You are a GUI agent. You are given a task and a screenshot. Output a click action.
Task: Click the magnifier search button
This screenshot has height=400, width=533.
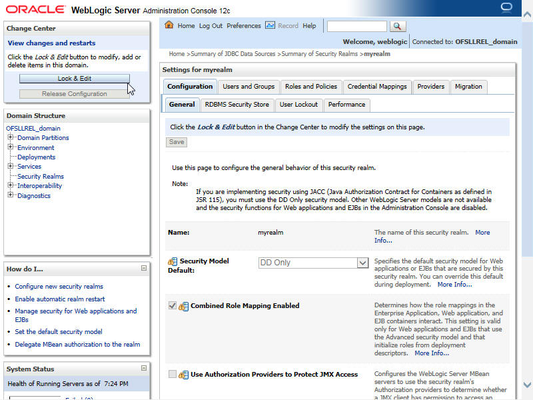coord(397,26)
